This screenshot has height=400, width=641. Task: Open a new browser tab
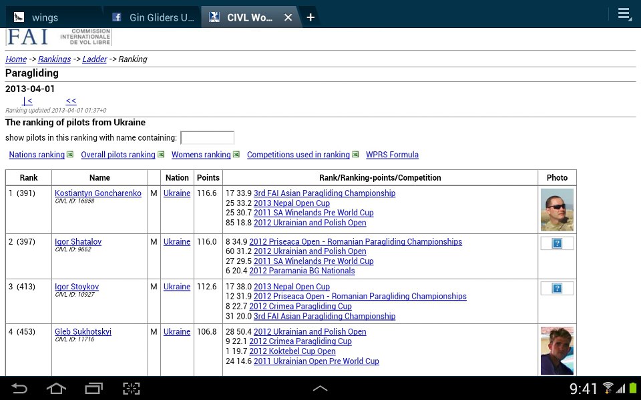click(x=310, y=17)
